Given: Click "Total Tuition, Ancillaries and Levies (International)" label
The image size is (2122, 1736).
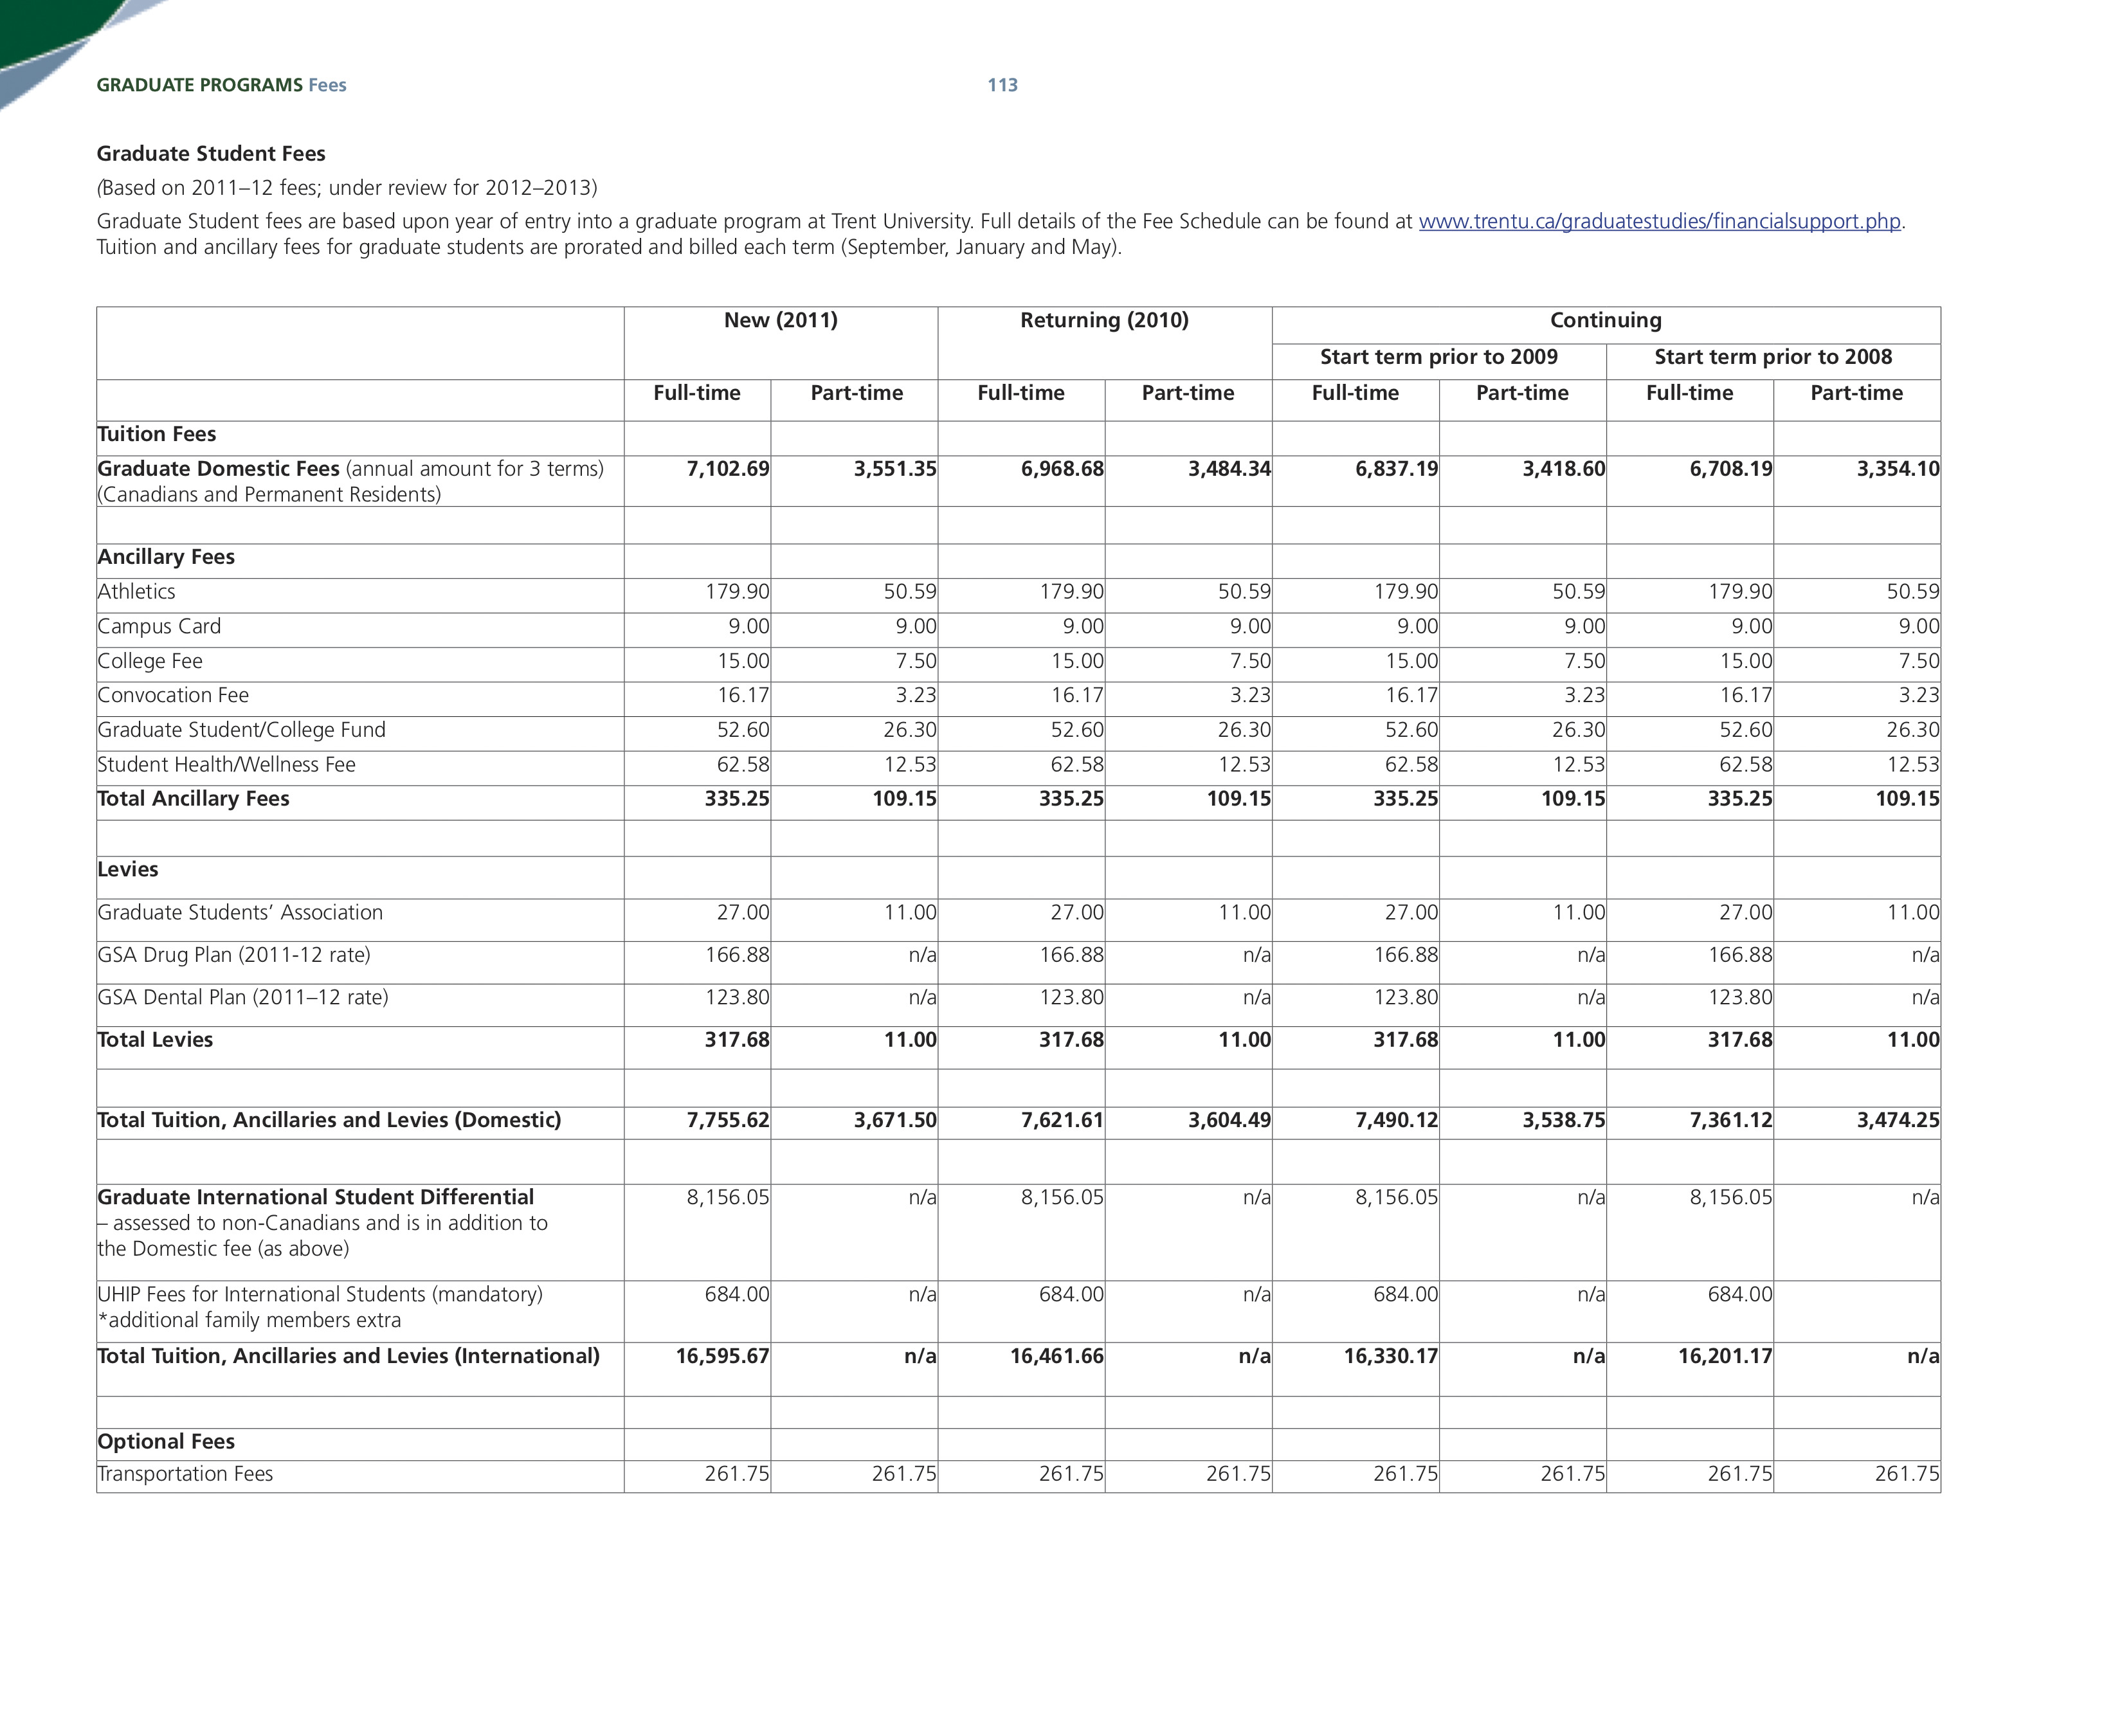Looking at the screenshot, I should coord(349,1356).
